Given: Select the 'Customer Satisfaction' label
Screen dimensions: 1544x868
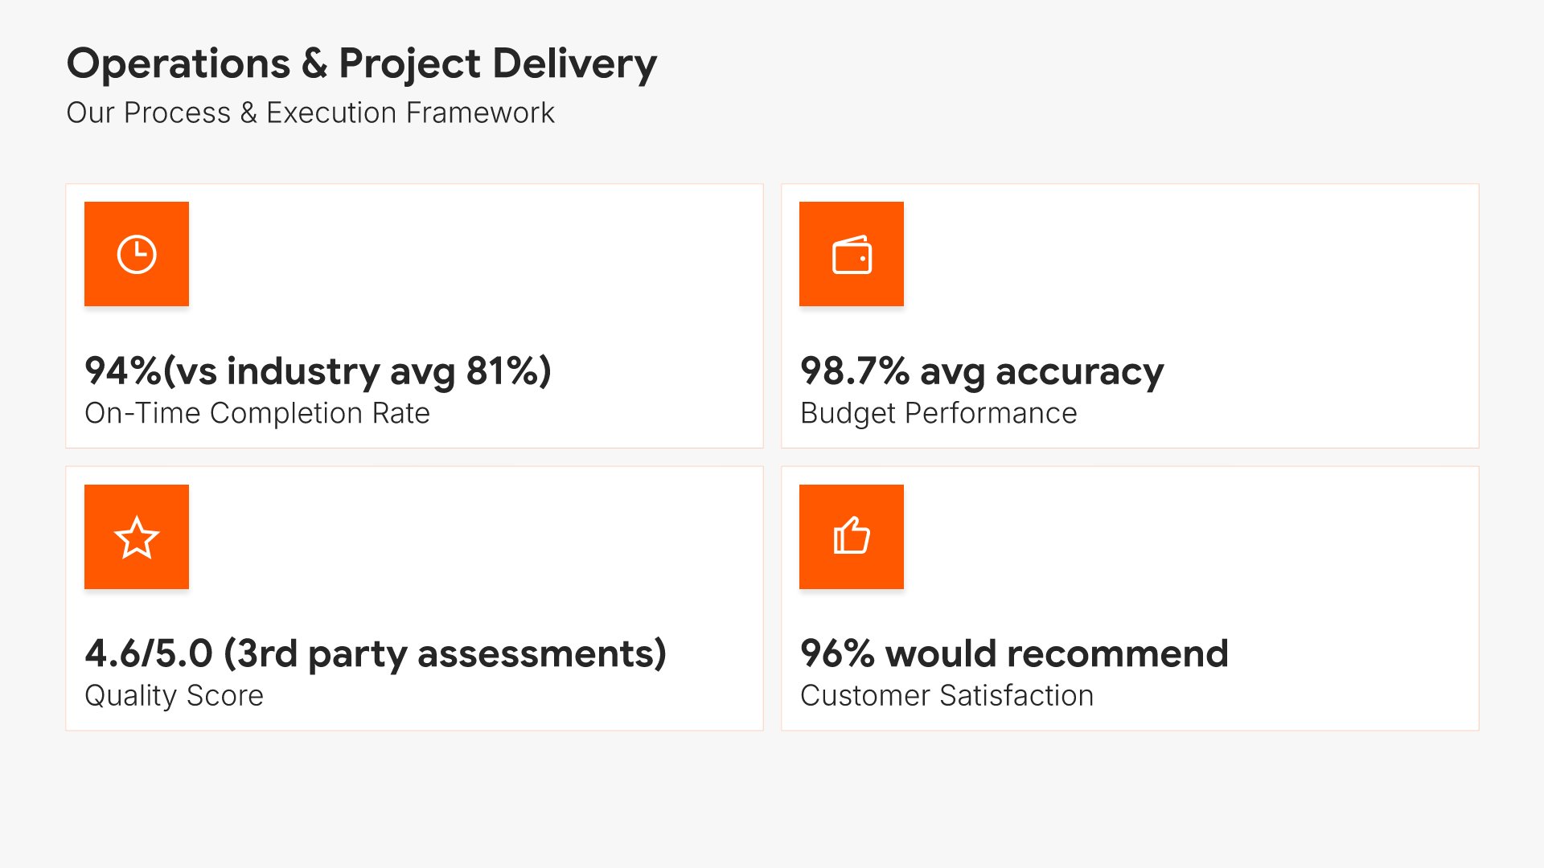Looking at the screenshot, I should pyautogui.click(x=947, y=695).
